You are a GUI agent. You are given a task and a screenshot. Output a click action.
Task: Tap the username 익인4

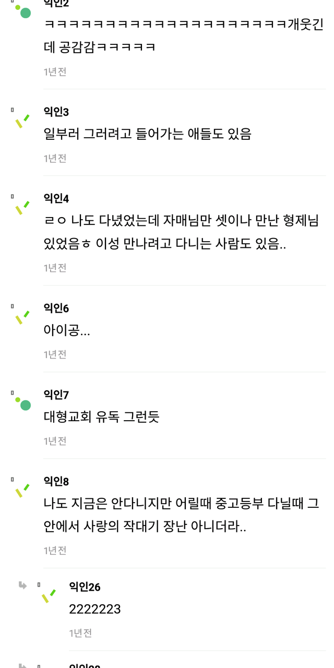click(x=56, y=199)
